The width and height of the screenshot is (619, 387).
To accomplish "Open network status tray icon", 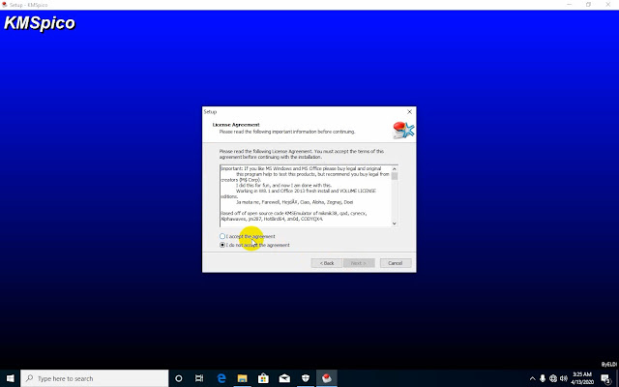I will point(553,378).
